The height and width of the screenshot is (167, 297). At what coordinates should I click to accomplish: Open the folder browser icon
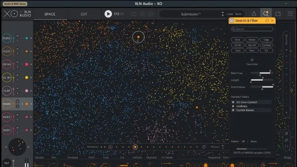point(278,14)
